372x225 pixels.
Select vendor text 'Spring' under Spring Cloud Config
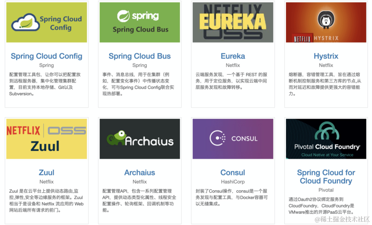pos(46,65)
